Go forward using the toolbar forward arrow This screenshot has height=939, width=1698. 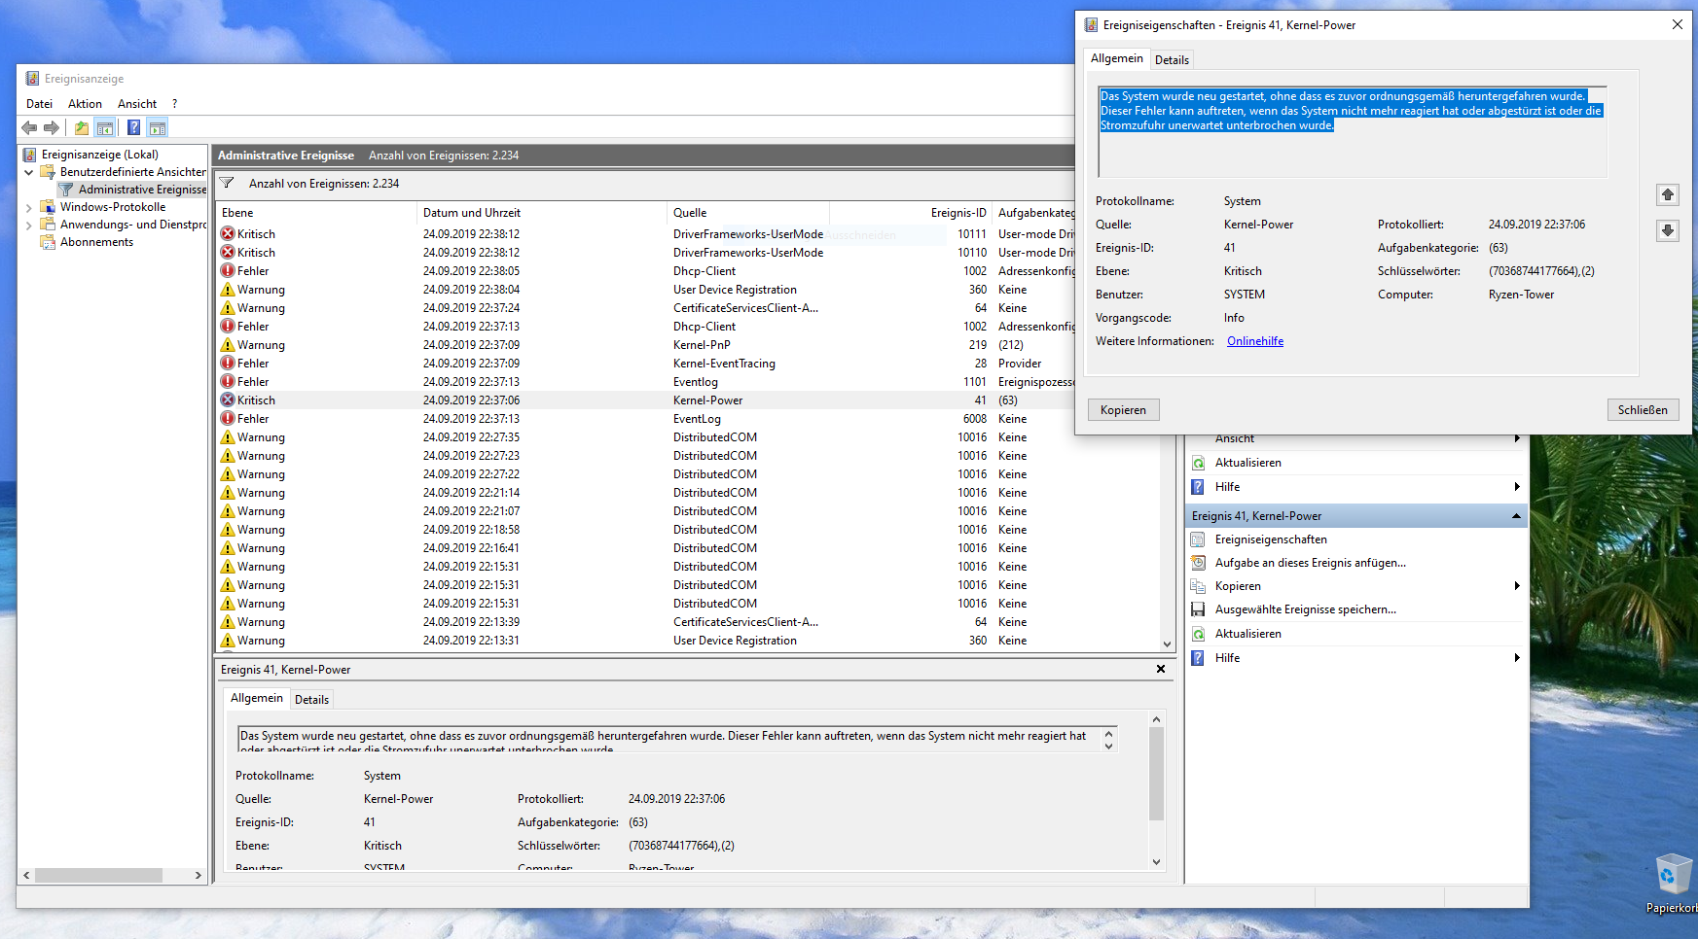[x=52, y=127]
